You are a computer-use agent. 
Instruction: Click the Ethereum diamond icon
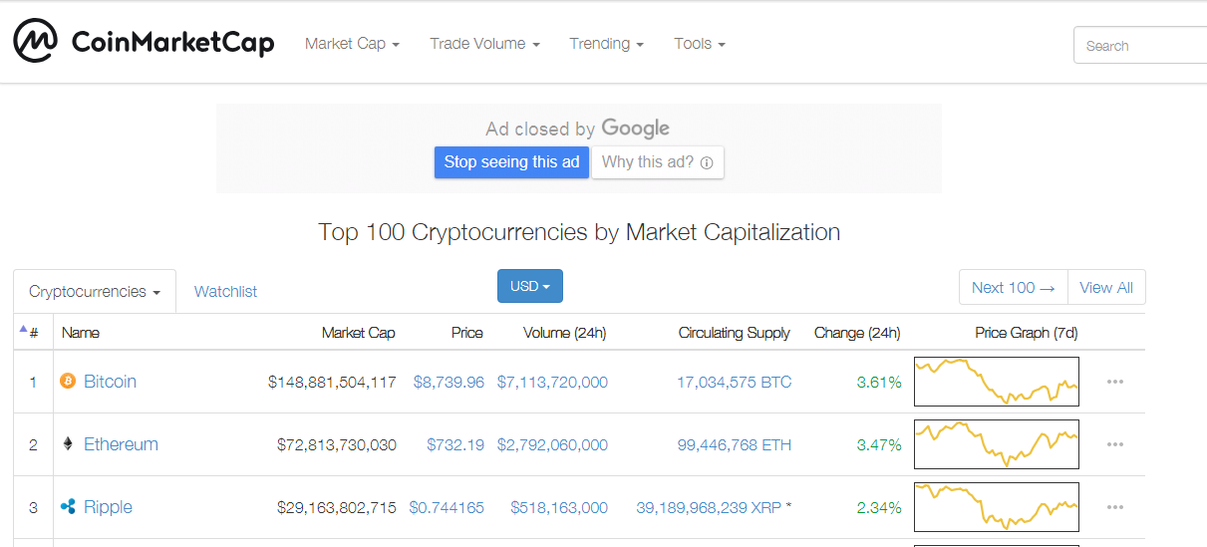coord(68,444)
